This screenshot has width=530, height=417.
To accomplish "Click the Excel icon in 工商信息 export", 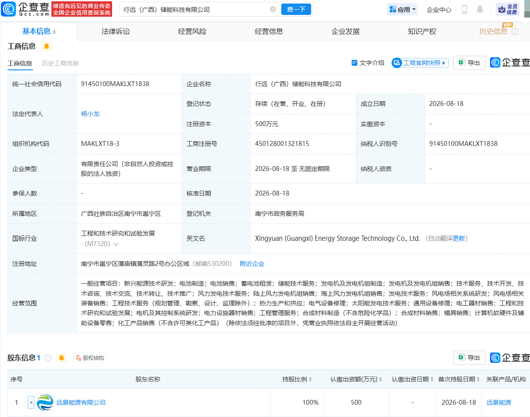I will [x=461, y=63].
